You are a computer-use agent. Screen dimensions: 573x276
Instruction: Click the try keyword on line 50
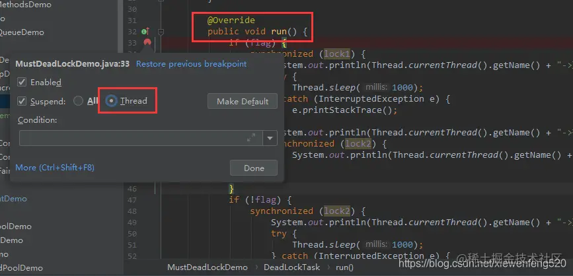coord(279,234)
